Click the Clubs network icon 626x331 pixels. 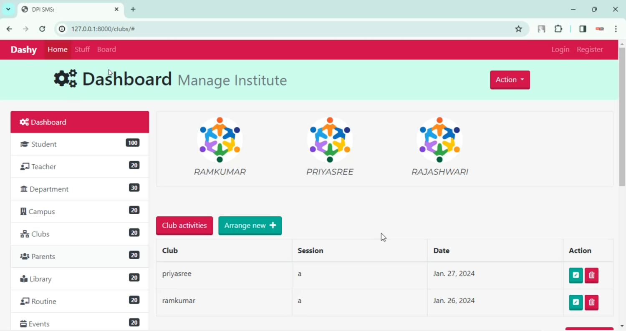25,234
